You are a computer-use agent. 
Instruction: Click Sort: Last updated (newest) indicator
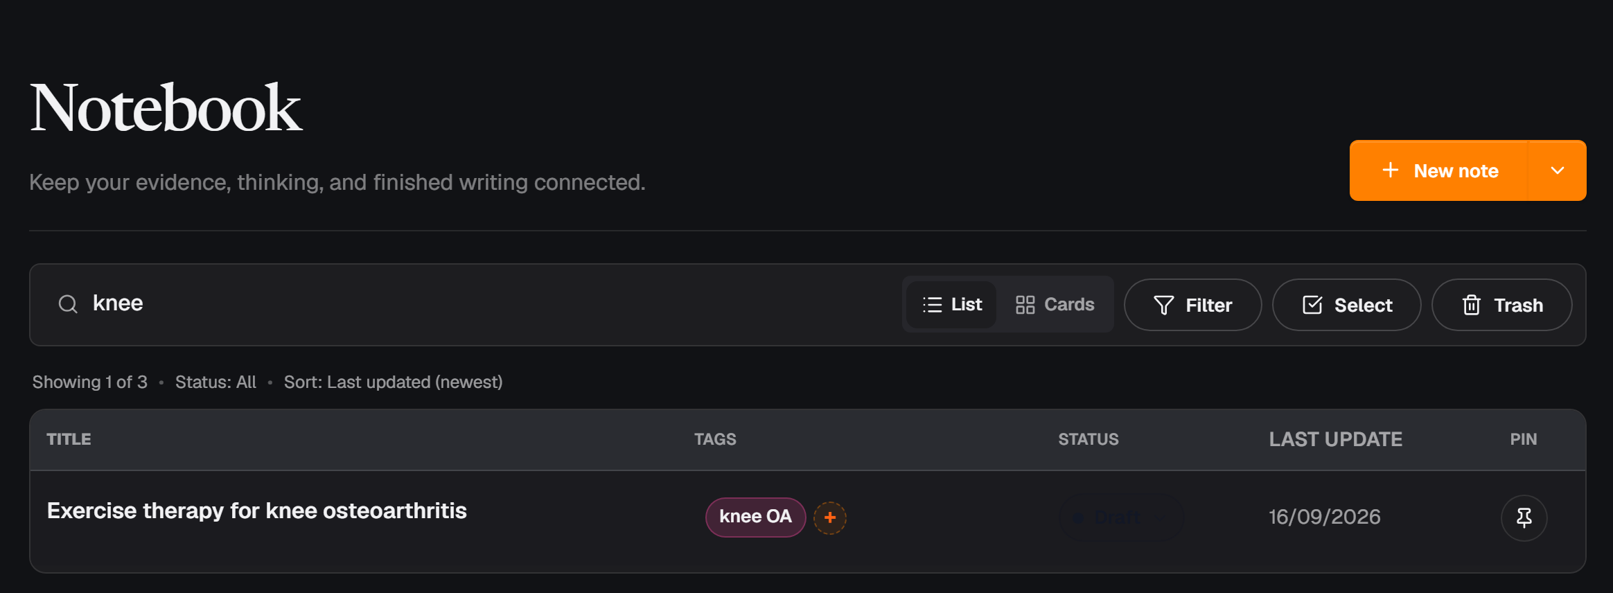click(x=393, y=382)
